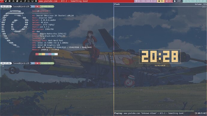Select the Debian swirl workspace tag
The height and width of the screenshot is (116, 207).
(2, 1)
